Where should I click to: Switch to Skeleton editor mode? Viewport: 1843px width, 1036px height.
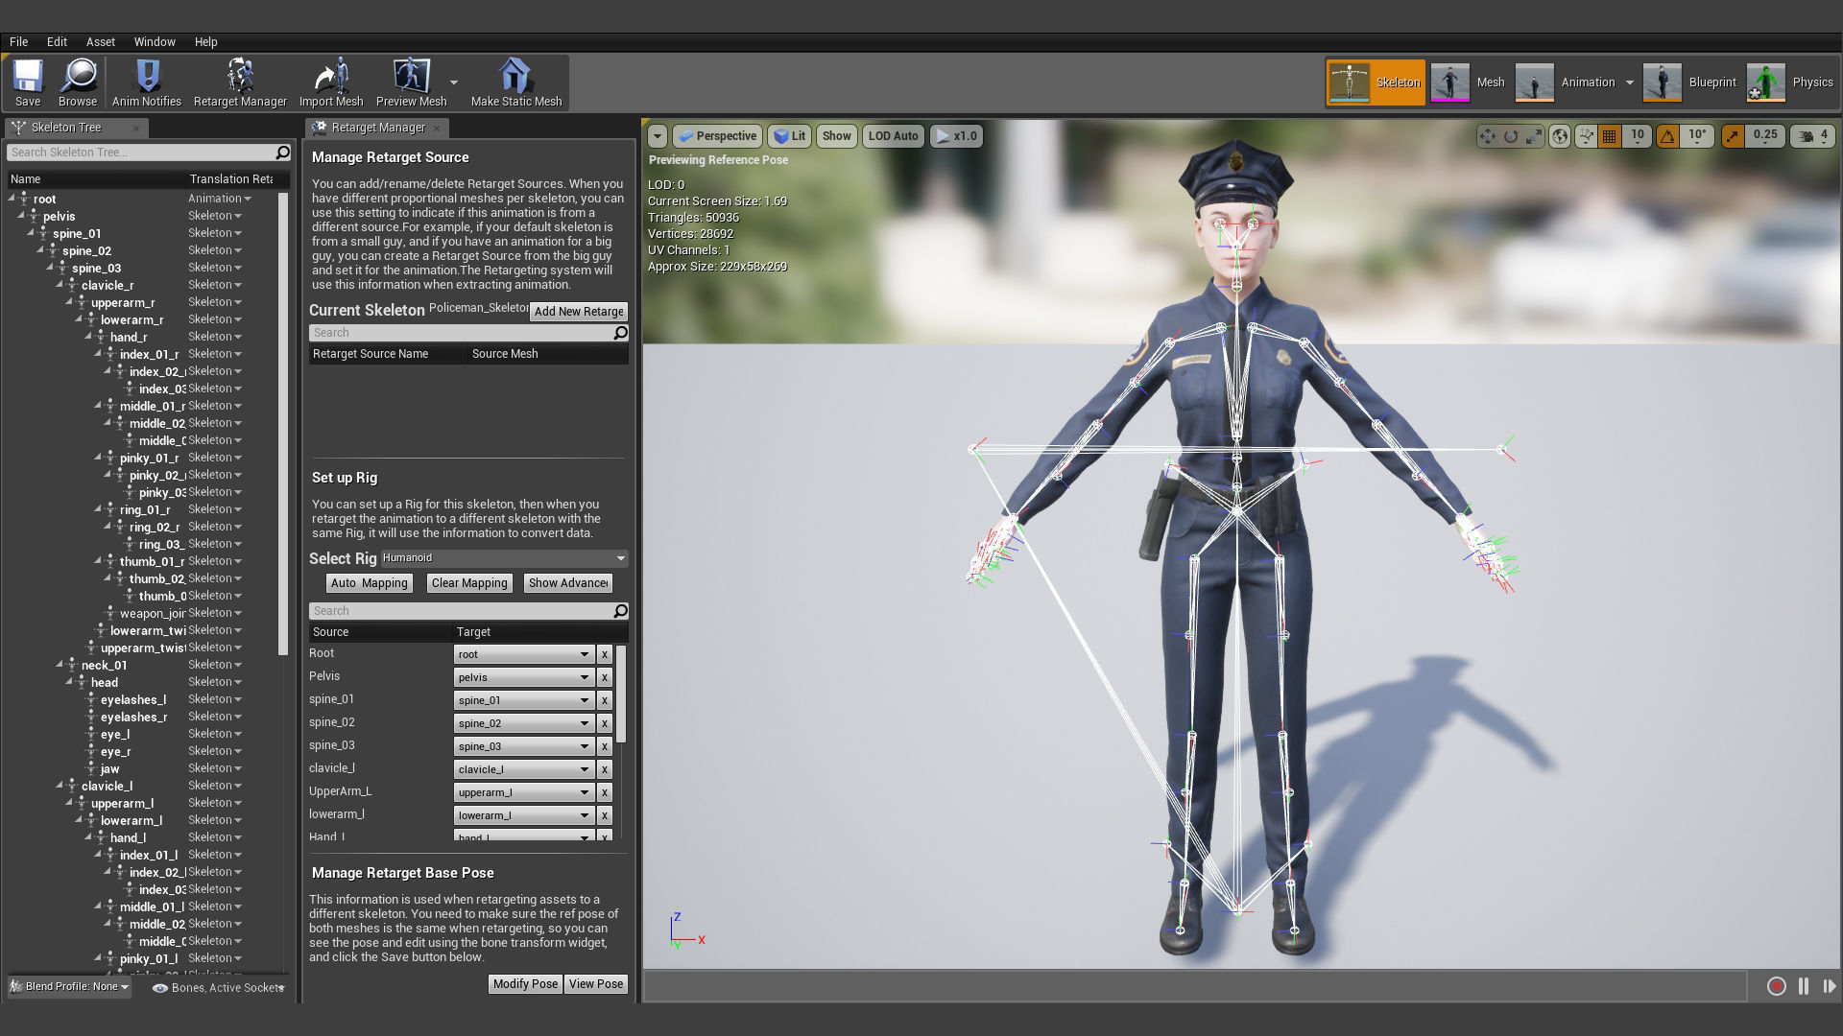1376,82
